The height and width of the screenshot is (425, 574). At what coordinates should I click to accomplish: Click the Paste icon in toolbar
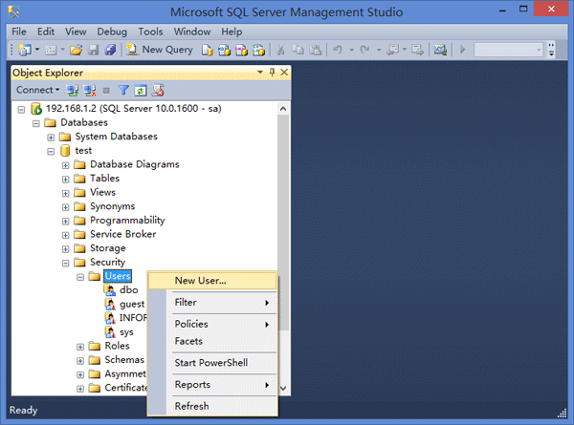point(315,50)
